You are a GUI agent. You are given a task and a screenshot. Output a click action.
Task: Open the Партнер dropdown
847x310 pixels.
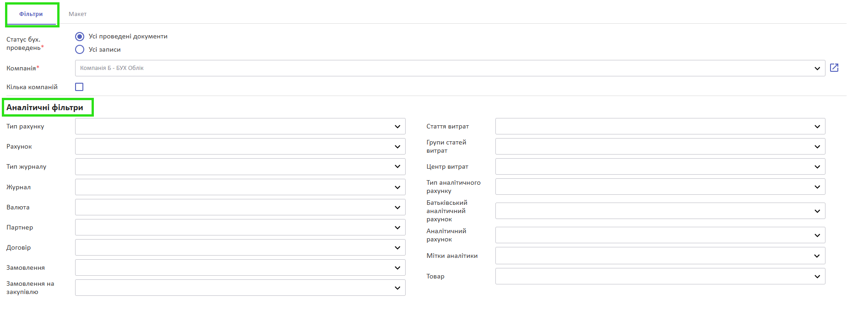pos(240,227)
